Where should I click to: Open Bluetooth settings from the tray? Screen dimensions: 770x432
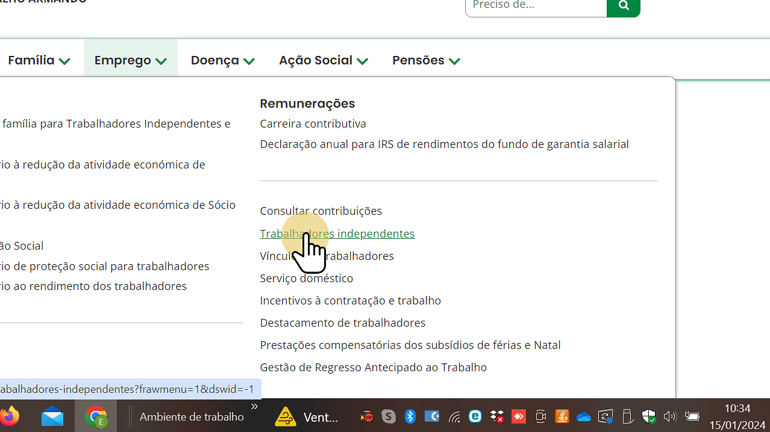(x=410, y=416)
